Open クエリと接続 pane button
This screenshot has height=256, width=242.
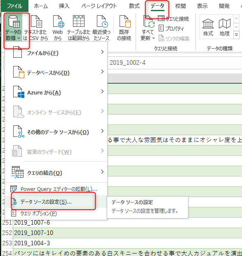(x=173, y=19)
